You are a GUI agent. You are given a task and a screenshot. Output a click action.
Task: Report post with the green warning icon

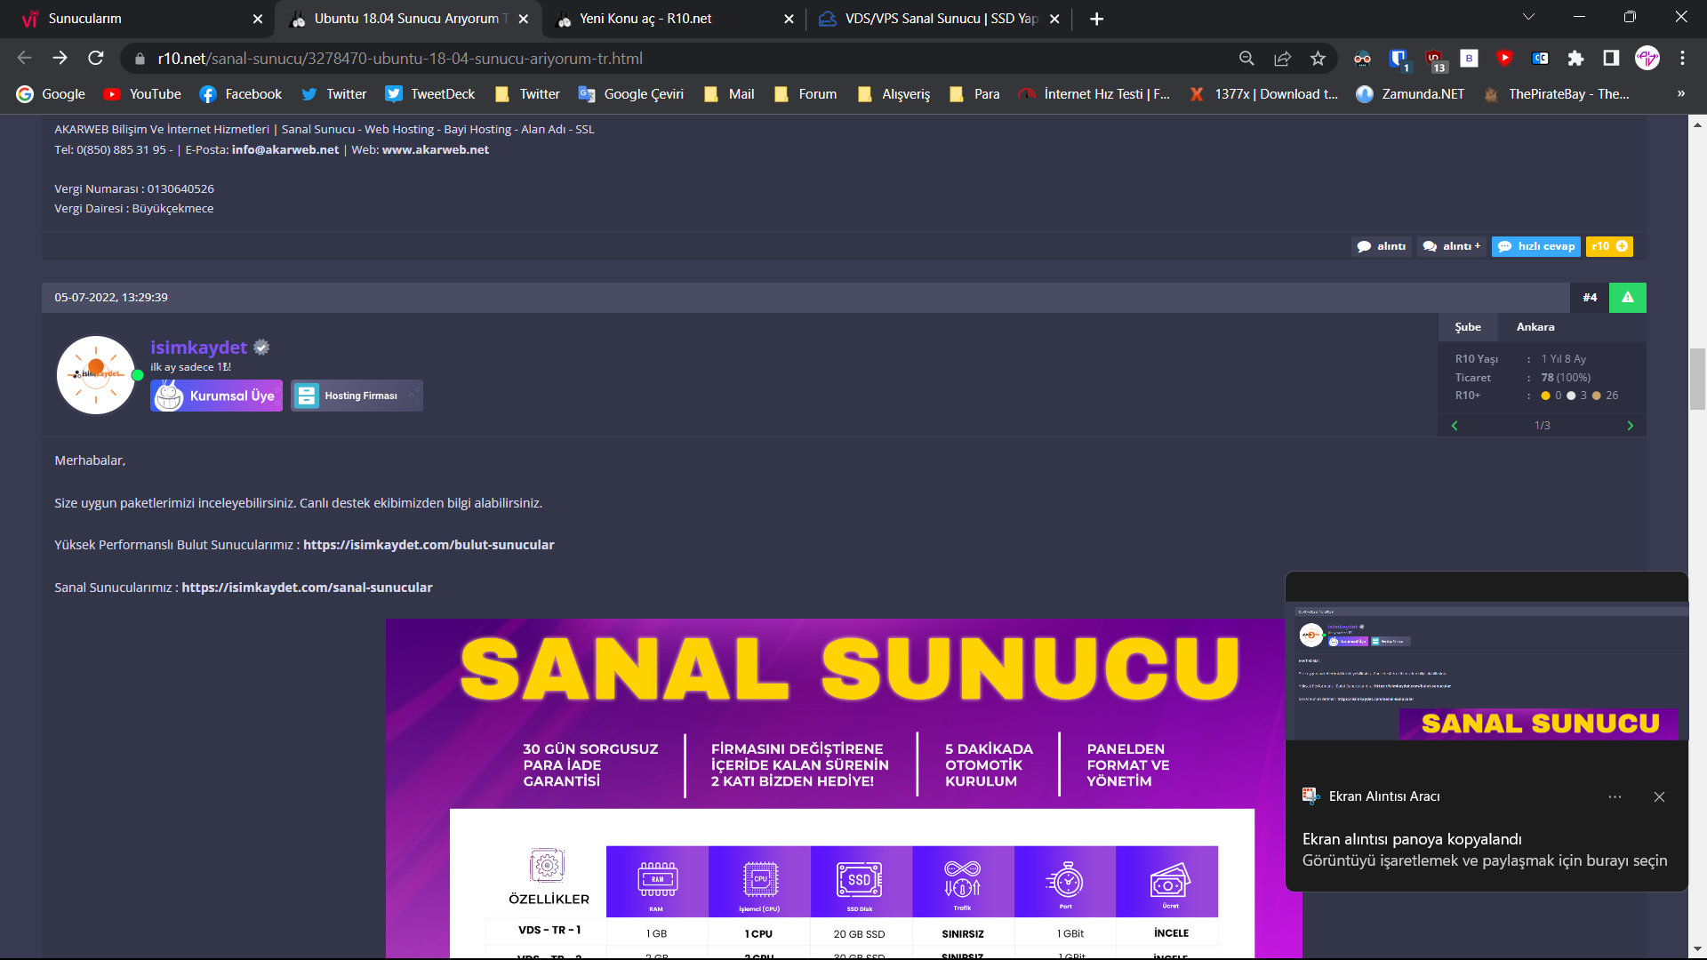pyautogui.click(x=1628, y=298)
